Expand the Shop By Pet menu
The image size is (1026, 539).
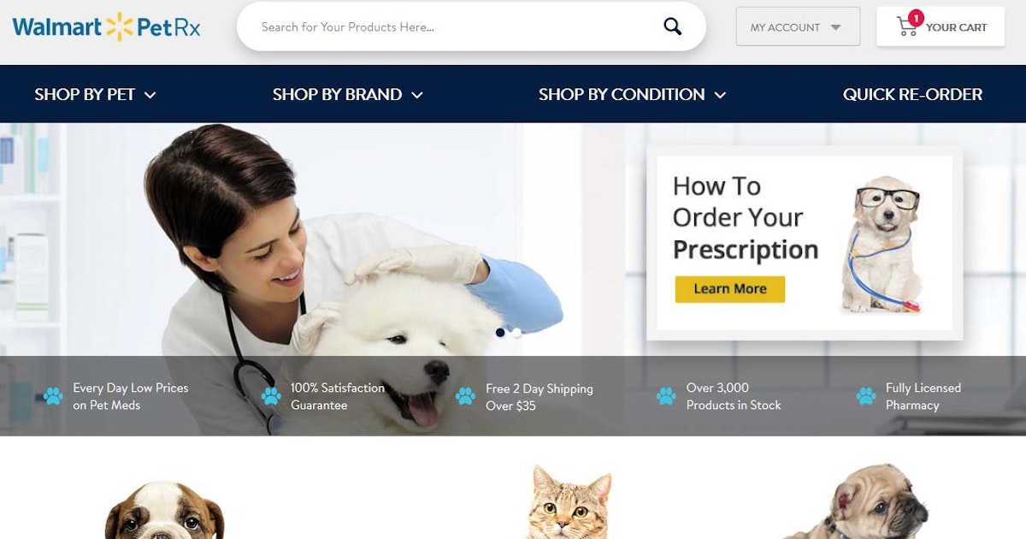95,94
